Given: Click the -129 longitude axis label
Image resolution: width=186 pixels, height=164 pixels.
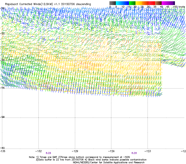Looking at the screenshot, I should [x=75, y=151].
